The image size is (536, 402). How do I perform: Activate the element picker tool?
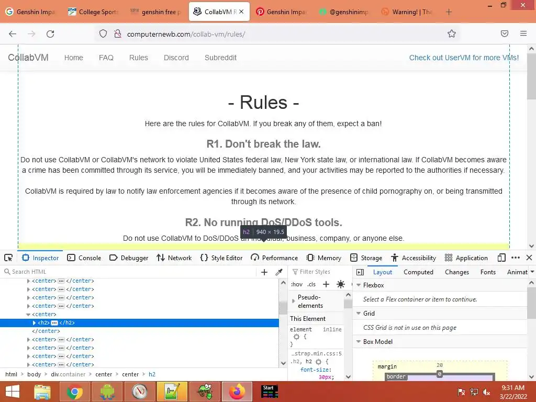[x=8, y=258]
